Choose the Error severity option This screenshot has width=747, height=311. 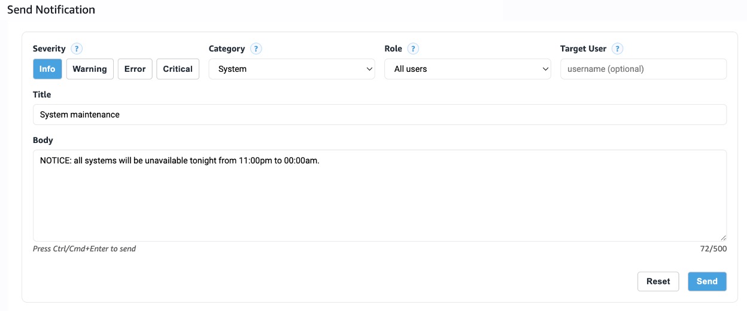pyautogui.click(x=135, y=69)
